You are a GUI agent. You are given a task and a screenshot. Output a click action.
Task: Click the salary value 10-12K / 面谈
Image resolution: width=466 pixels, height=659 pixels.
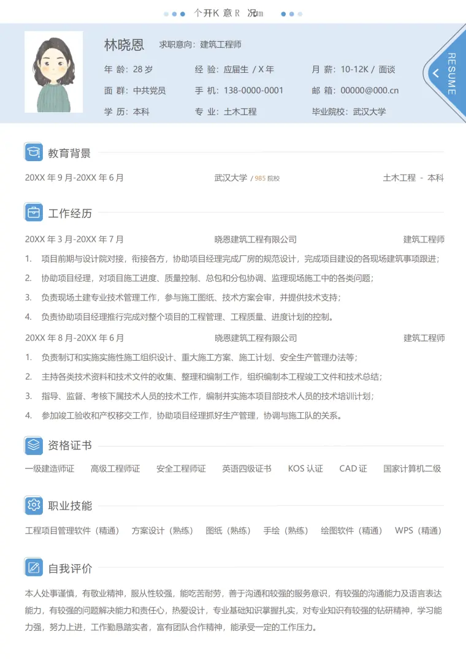(x=368, y=69)
